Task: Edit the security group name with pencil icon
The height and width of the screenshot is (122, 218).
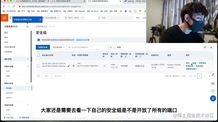Action: click(x=69, y=66)
